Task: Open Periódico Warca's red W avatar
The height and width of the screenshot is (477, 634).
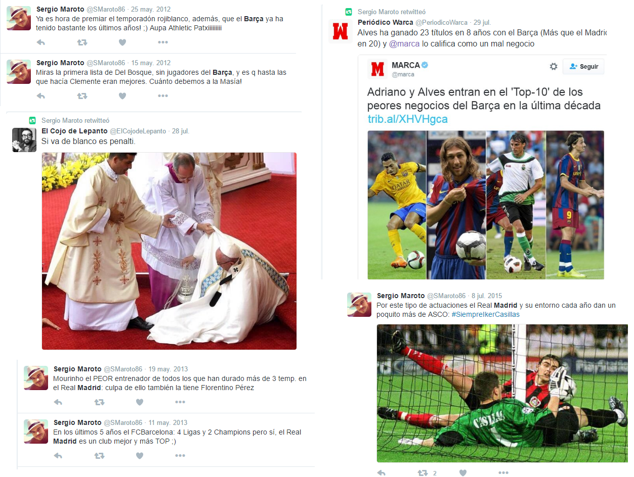Action: tap(341, 31)
